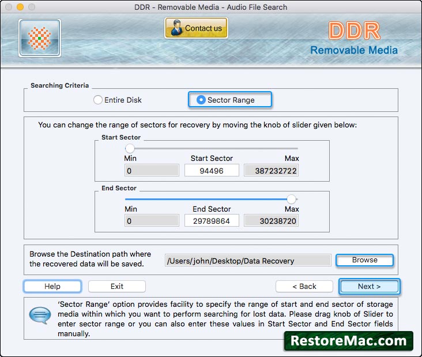Screen dimensions: 422x357
Task: Open the Help button
Action: (x=52, y=286)
